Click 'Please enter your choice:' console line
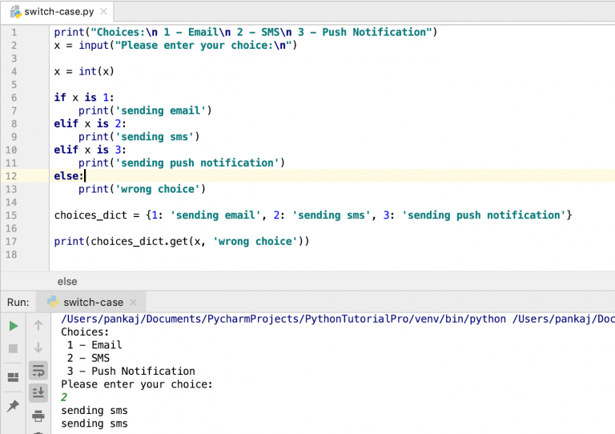The width and height of the screenshot is (615, 434). [x=136, y=384]
